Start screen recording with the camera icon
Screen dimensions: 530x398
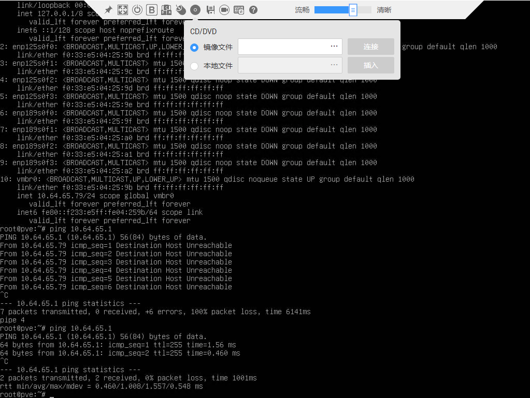click(x=224, y=9)
